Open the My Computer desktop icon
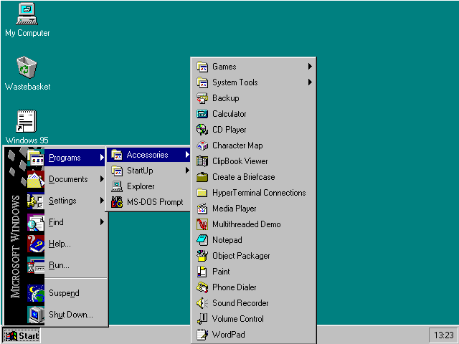The height and width of the screenshot is (344, 459). pyautogui.click(x=27, y=14)
